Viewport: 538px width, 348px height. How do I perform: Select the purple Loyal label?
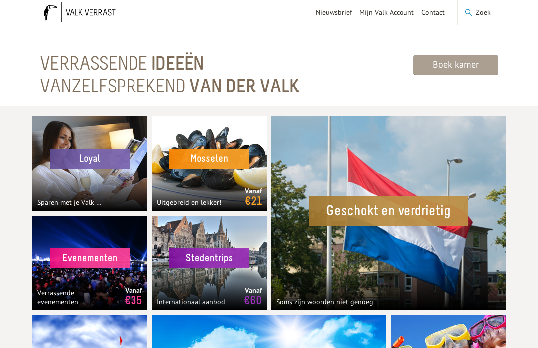click(x=90, y=158)
